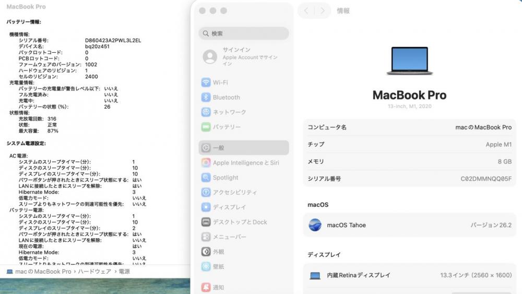This screenshot has height=294, width=522.
Task: Select the Accessibility (アクセシビリティ) icon
Action: [x=206, y=192]
